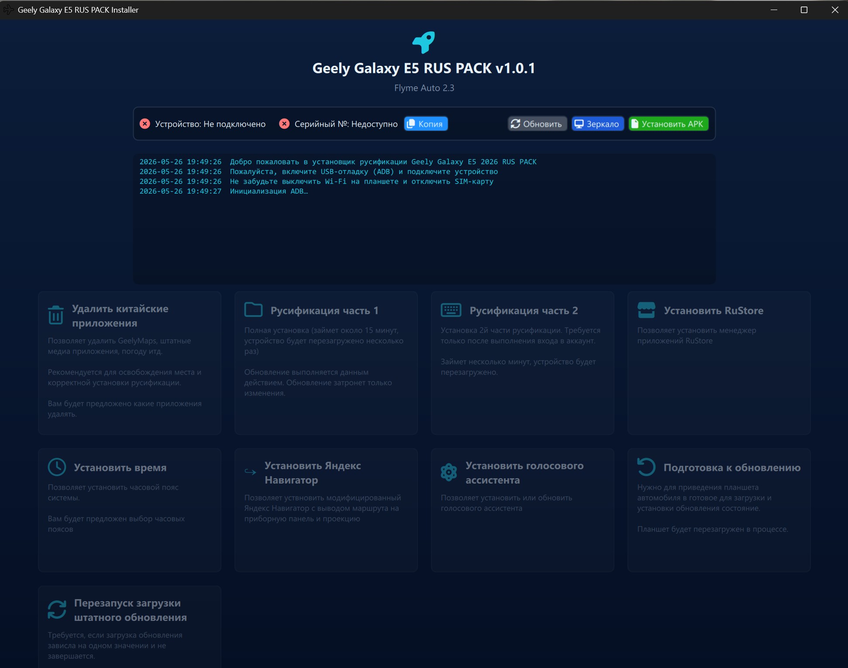
Task: Minimize the installer window
Action: point(774,10)
